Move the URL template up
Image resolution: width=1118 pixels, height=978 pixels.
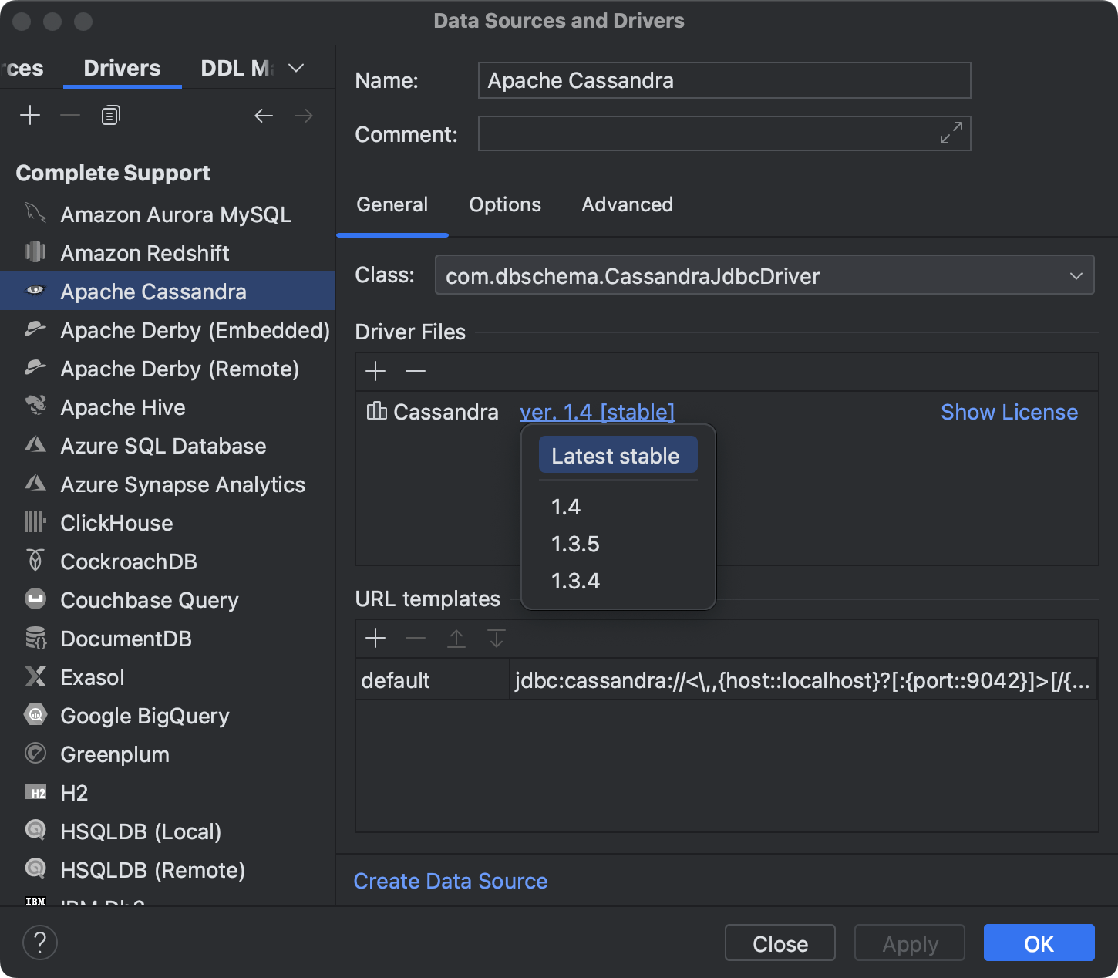pyautogui.click(x=456, y=638)
